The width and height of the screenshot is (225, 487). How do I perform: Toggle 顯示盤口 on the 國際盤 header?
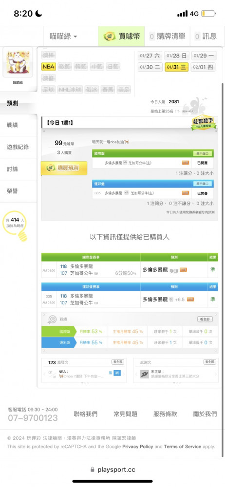(x=203, y=153)
